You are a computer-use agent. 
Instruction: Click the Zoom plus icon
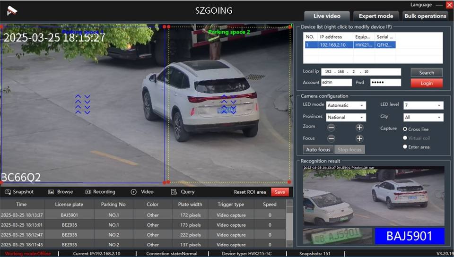pyautogui.click(x=359, y=128)
